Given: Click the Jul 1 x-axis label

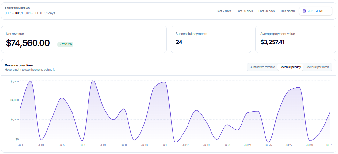Looking at the screenshot, I should 20,145.
